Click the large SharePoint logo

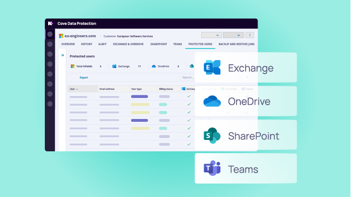[212, 135]
